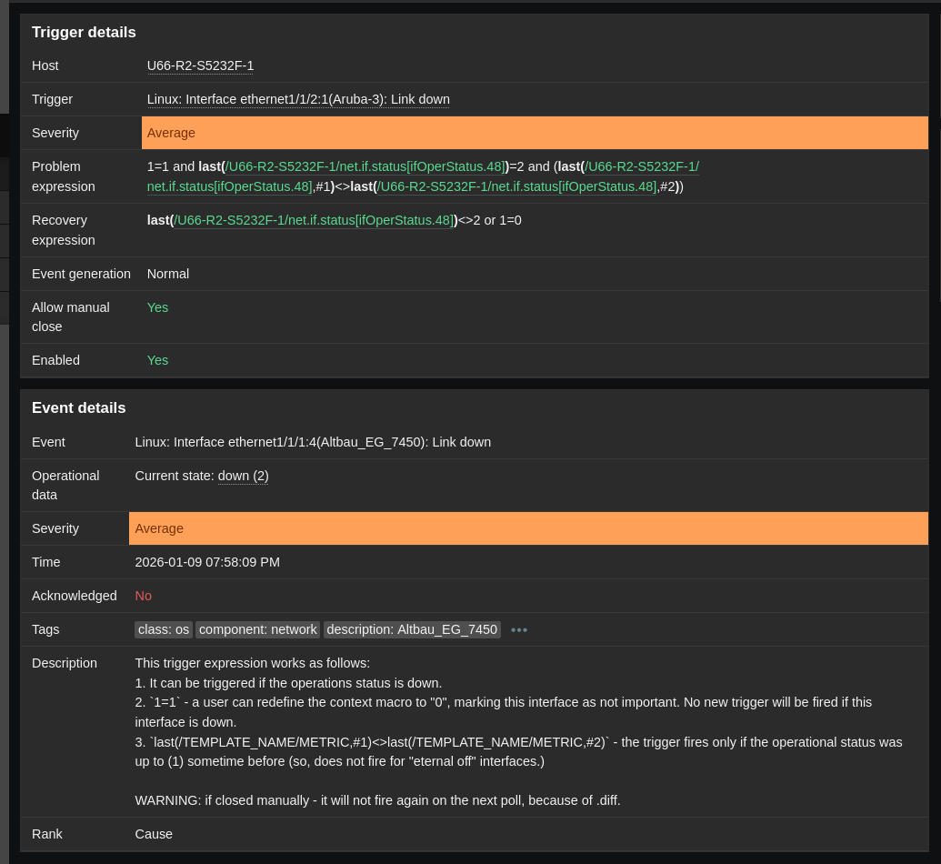Viewport: 941px width, 864px height.
Task: Click the 'down (2)' current state value
Action: tap(243, 476)
